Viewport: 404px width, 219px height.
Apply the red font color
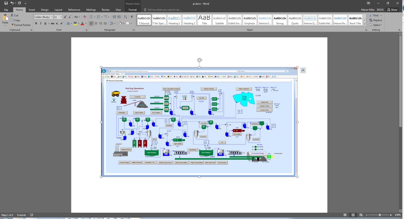pyautogui.click(x=82, y=23)
